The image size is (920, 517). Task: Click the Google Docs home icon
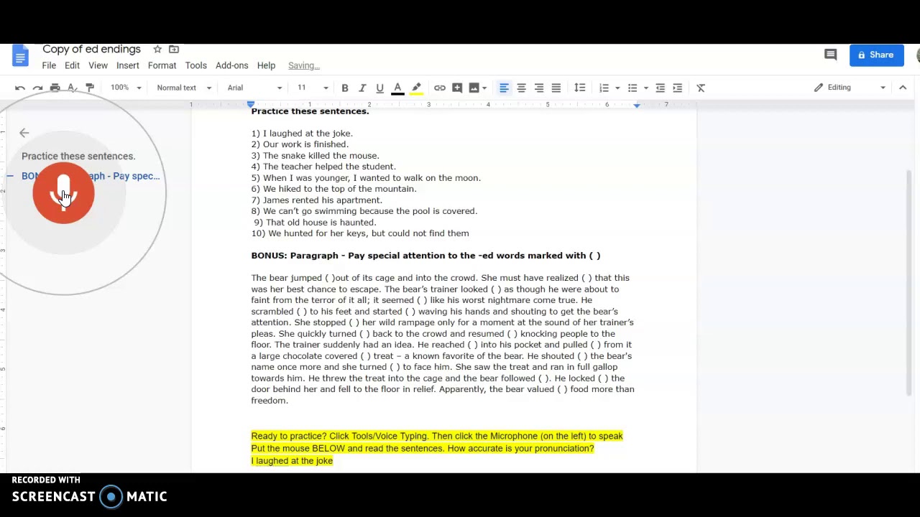point(20,56)
